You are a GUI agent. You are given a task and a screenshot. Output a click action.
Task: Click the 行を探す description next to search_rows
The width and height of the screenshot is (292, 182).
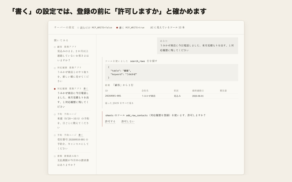[x=152, y=61]
